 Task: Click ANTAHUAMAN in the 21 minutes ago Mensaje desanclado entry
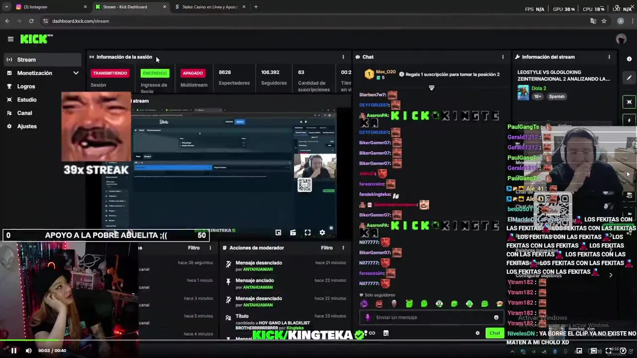258,269
